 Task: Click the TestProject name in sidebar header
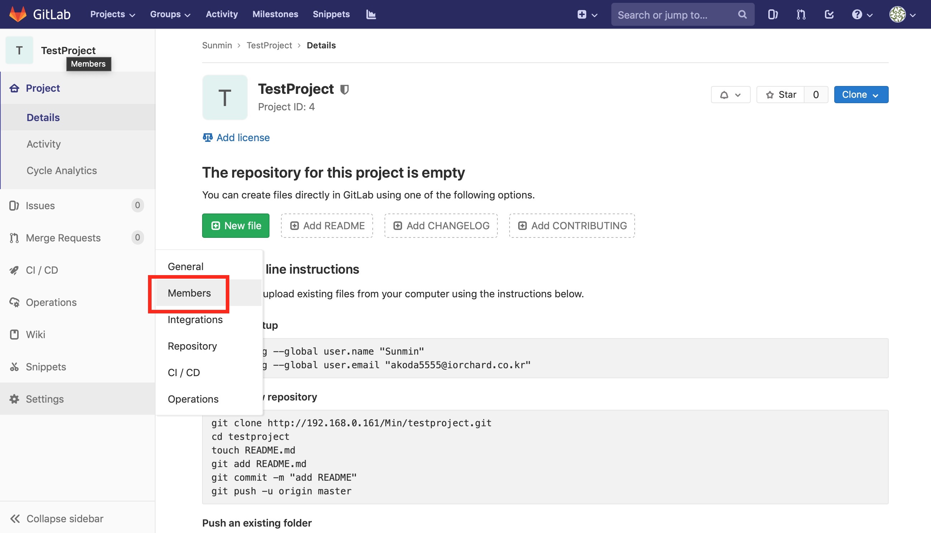(68, 50)
